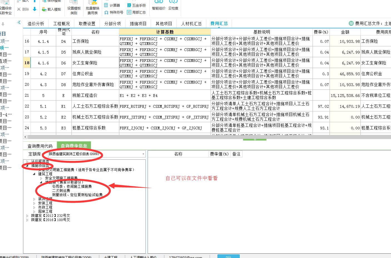
Task: Select row 18 header cell
Action: tap(27, 63)
